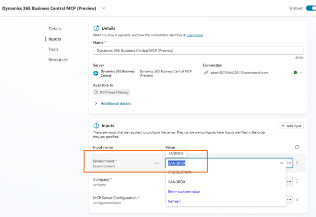Go to the Tools section in sidebar

tap(53, 49)
